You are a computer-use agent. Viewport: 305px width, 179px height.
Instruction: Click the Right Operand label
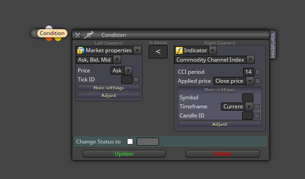220,43
